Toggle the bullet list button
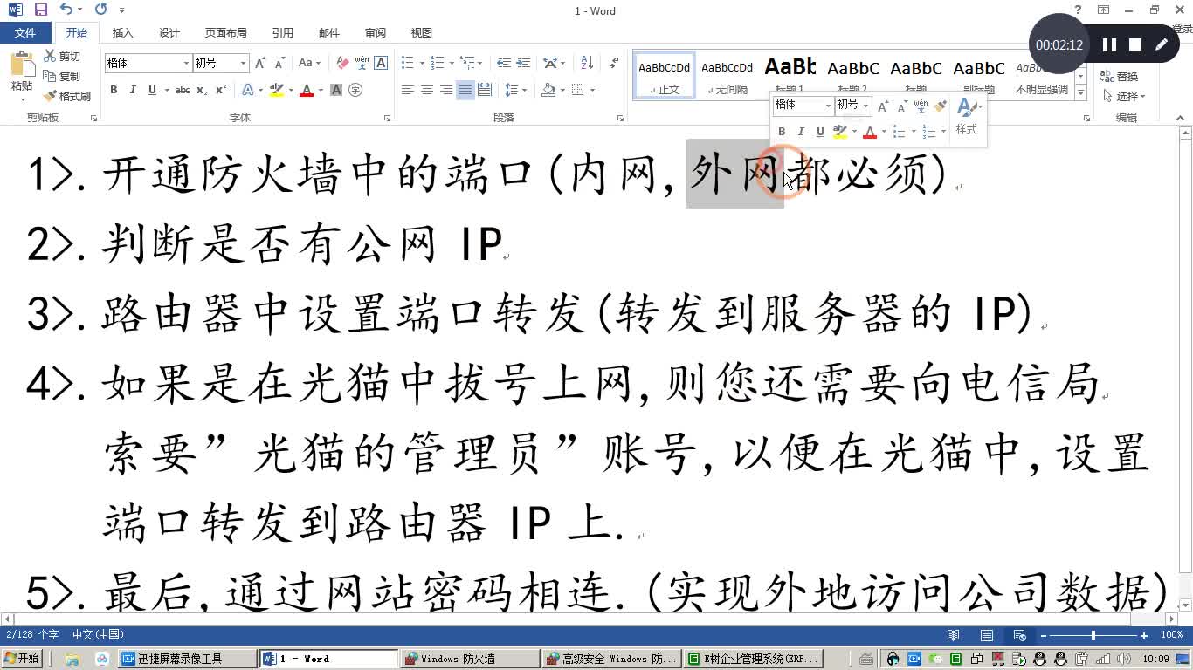 (406, 63)
